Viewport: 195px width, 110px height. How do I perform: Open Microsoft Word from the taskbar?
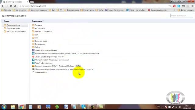point(66,107)
